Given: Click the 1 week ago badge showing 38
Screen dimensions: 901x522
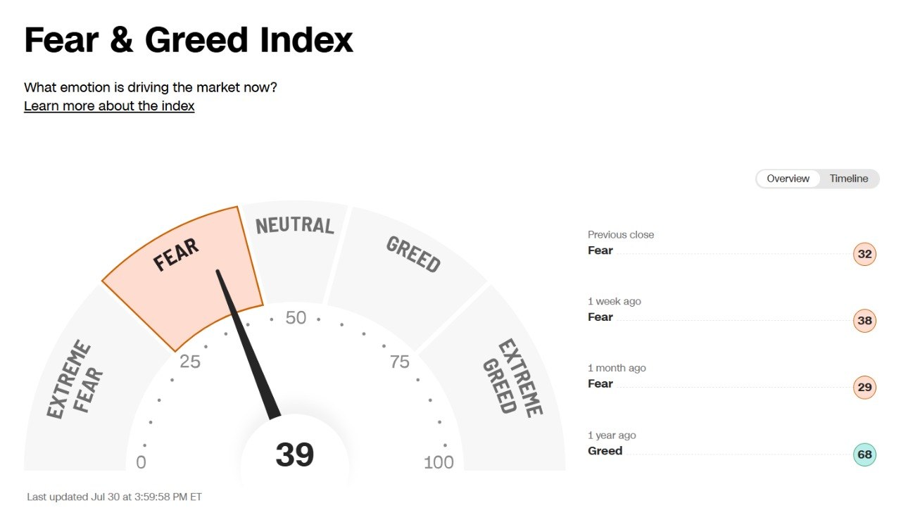Looking at the screenshot, I should 865,321.
